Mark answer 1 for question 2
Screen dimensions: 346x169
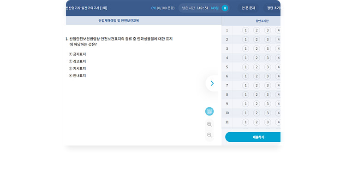(x=245, y=40)
